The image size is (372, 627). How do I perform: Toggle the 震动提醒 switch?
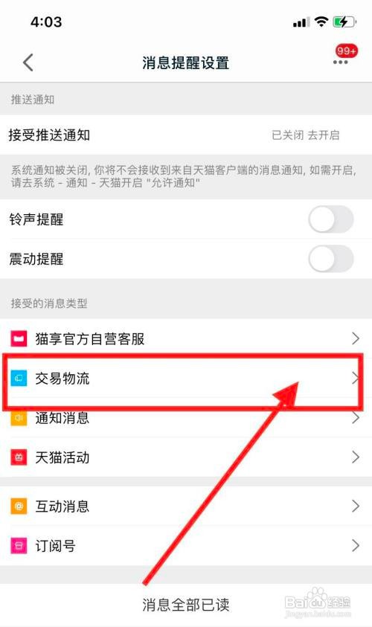[x=331, y=259]
